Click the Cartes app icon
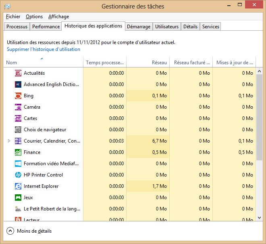The width and height of the screenshot is (266, 244). (18, 118)
